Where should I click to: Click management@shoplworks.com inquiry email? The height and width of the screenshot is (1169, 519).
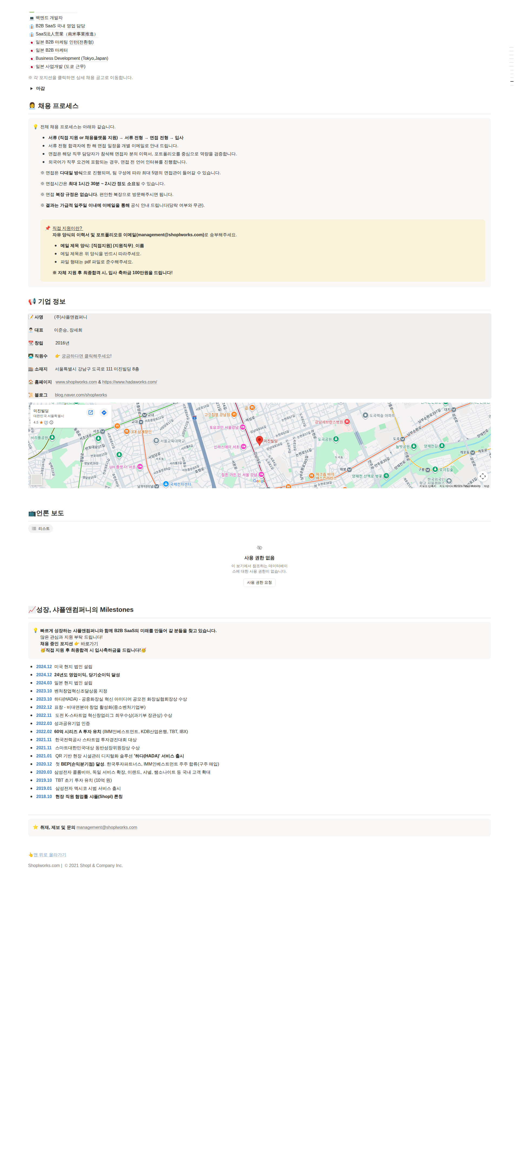107,827
